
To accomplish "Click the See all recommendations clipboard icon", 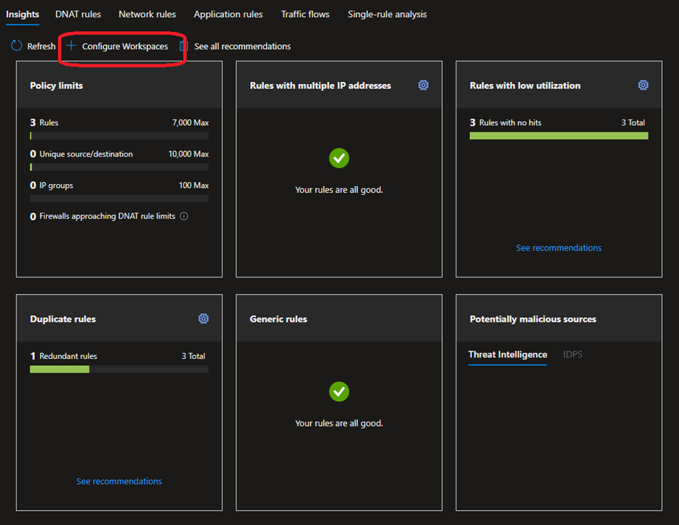I will [183, 46].
